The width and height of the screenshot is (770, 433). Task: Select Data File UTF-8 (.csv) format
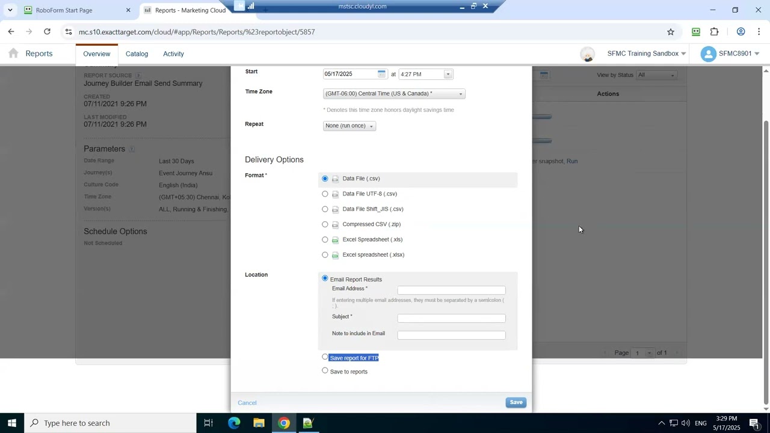coord(325,194)
